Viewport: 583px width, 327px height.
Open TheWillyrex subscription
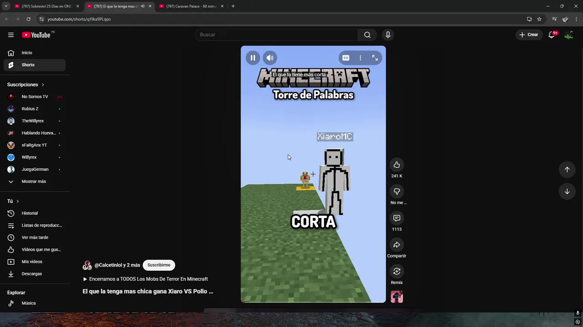[35, 121]
